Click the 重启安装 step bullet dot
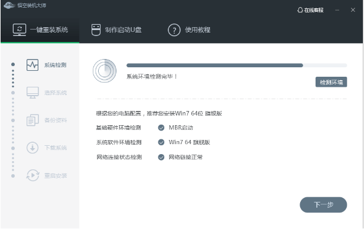 pyautogui.click(x=13, y=176)
